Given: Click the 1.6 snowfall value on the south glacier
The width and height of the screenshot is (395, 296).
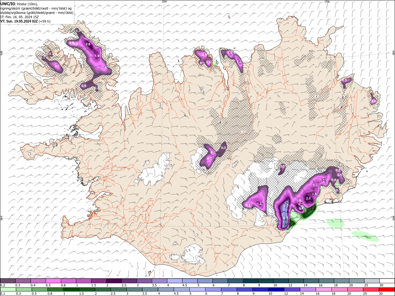Looking at the screenshot, I should (259, 204).
